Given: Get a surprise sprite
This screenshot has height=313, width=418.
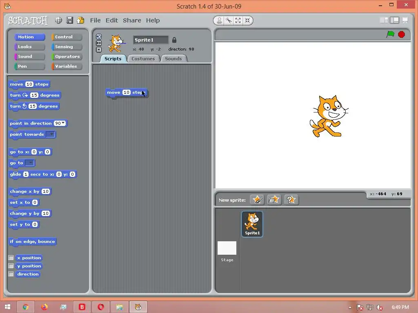Looking at the screenshot, I should click(x=291, y=200).
